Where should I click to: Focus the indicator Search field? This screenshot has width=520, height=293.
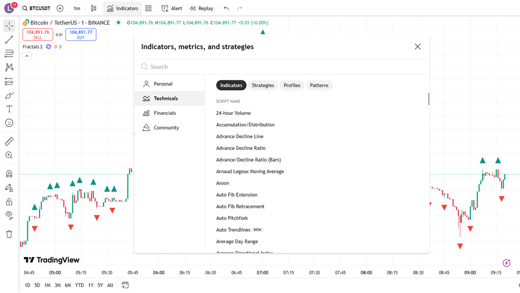(x=282, y=67)
